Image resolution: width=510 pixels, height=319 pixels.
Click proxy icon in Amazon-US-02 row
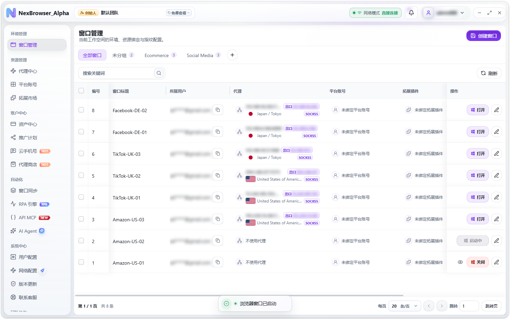coord(240,241)
